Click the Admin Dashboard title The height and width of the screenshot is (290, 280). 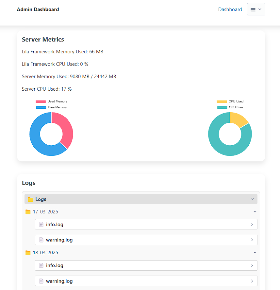click(38, 9)
